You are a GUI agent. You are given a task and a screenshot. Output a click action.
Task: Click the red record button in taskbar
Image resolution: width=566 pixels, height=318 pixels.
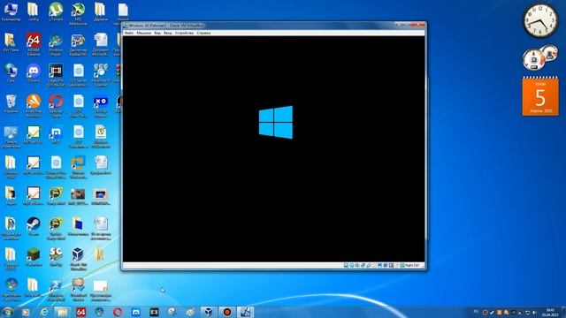[x=226, y=312]
